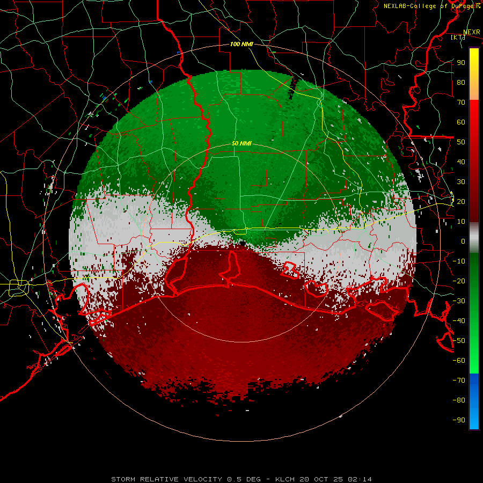Screen dimensions: 483x483
Task: Click the -10 legend value
Action: pos(459,261)
